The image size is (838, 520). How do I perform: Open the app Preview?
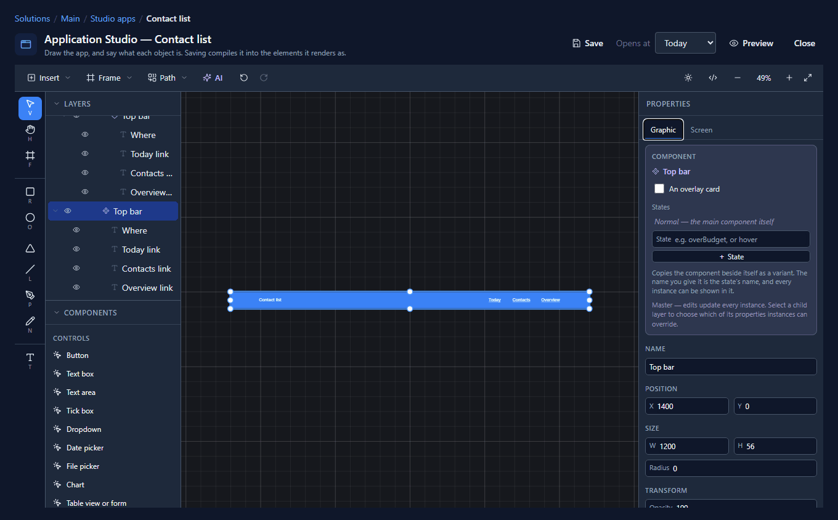point(751,43)
